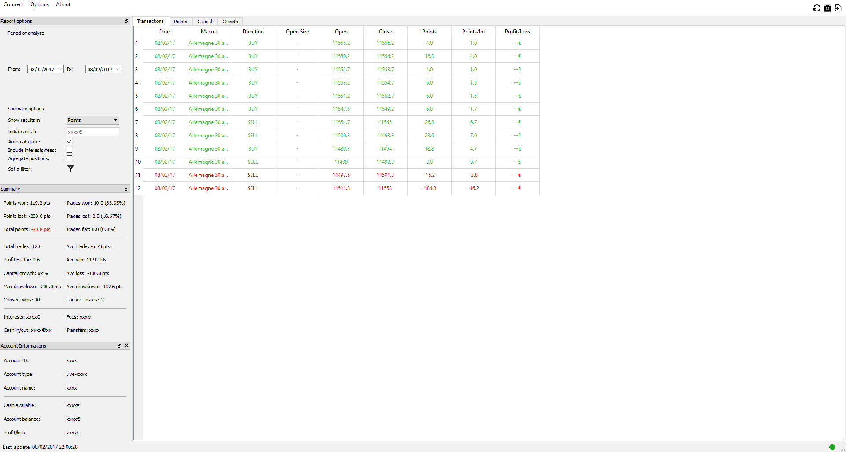Click the Close price cell 11493.3

click(x=385, y=136)
